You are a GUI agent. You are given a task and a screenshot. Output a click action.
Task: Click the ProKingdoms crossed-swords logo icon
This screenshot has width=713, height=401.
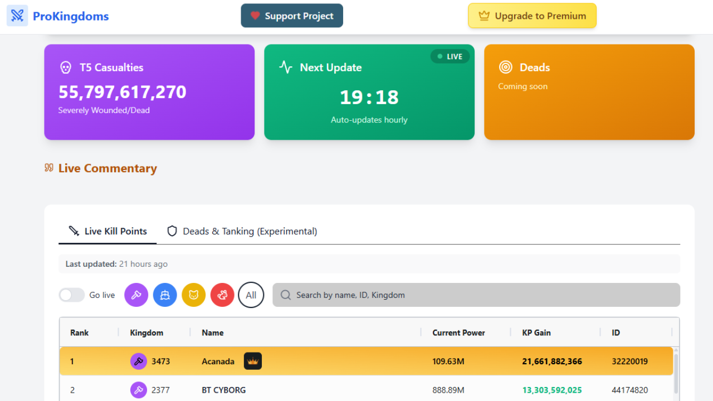17,16
